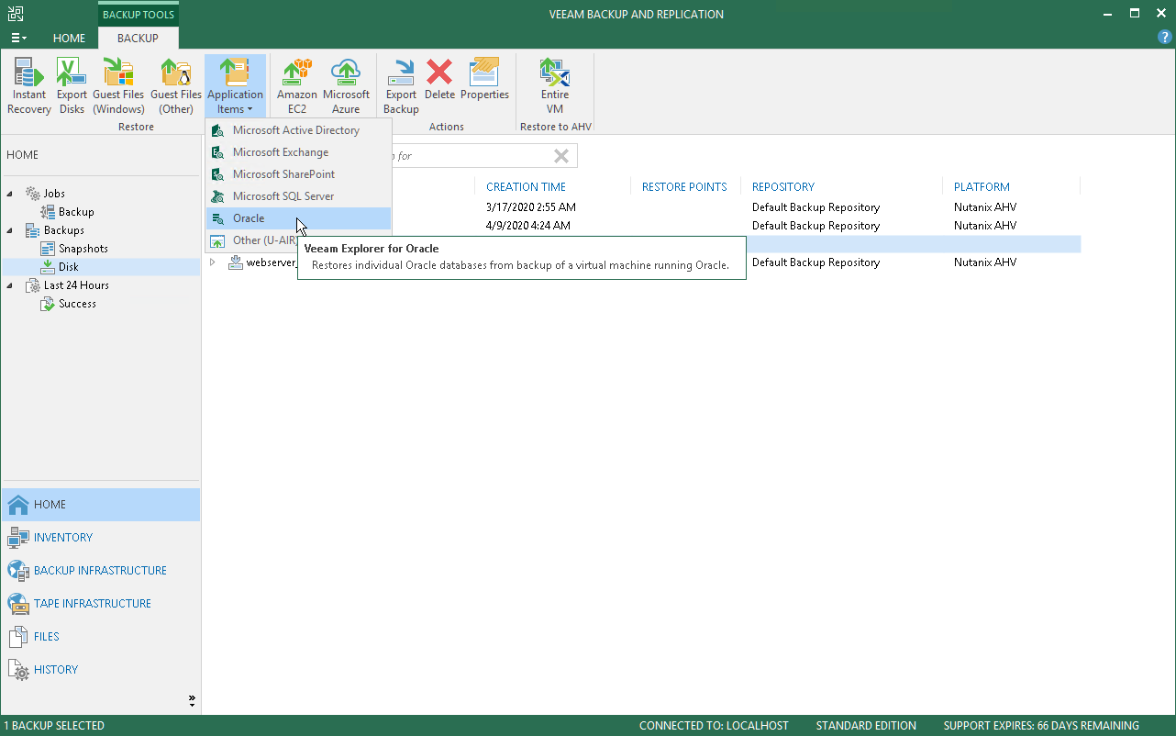This screenshot has height=736, width=1176.
Task: Click the Inventory monitor icon
Action: [x=18, y=538]
